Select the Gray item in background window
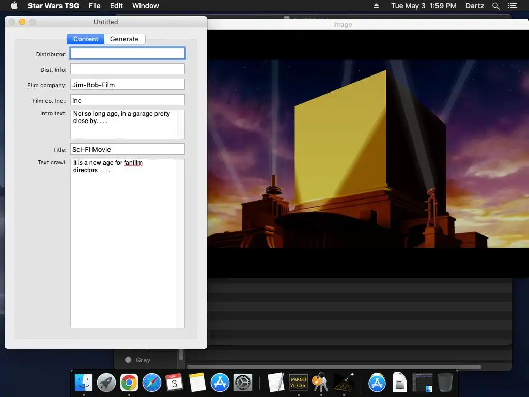 coord(137,360)
